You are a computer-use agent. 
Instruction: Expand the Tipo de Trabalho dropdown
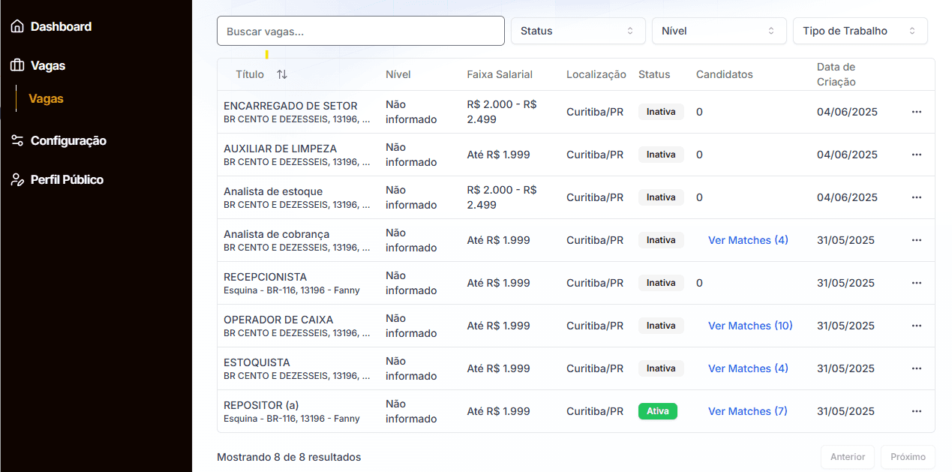pyautogui.click(x=860, y=31)
